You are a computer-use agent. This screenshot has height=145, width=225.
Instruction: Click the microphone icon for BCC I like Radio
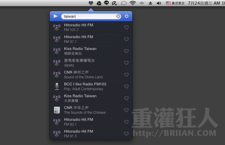click(x=57, y=86)
